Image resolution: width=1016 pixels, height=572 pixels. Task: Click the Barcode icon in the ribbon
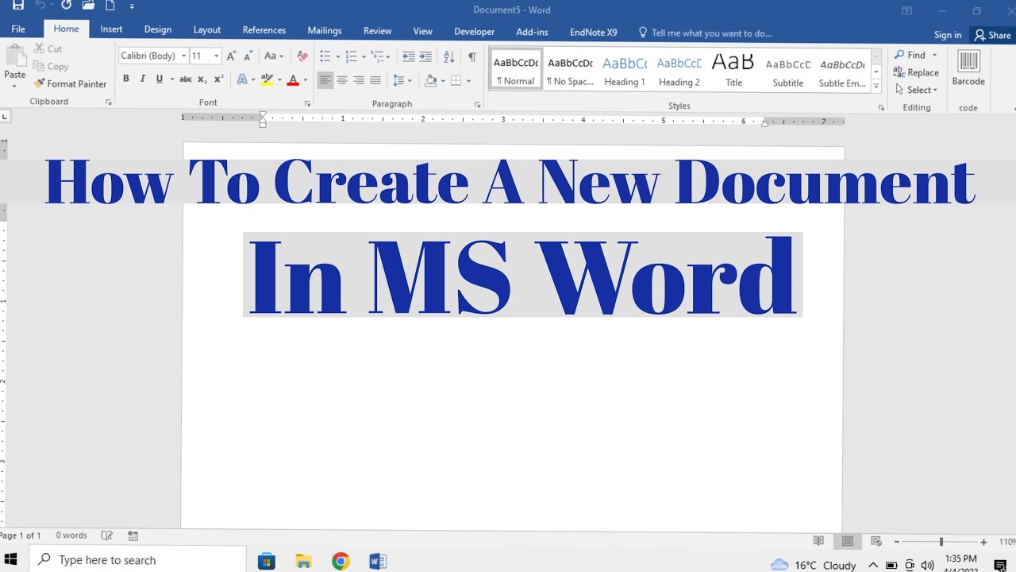point(968,63)
